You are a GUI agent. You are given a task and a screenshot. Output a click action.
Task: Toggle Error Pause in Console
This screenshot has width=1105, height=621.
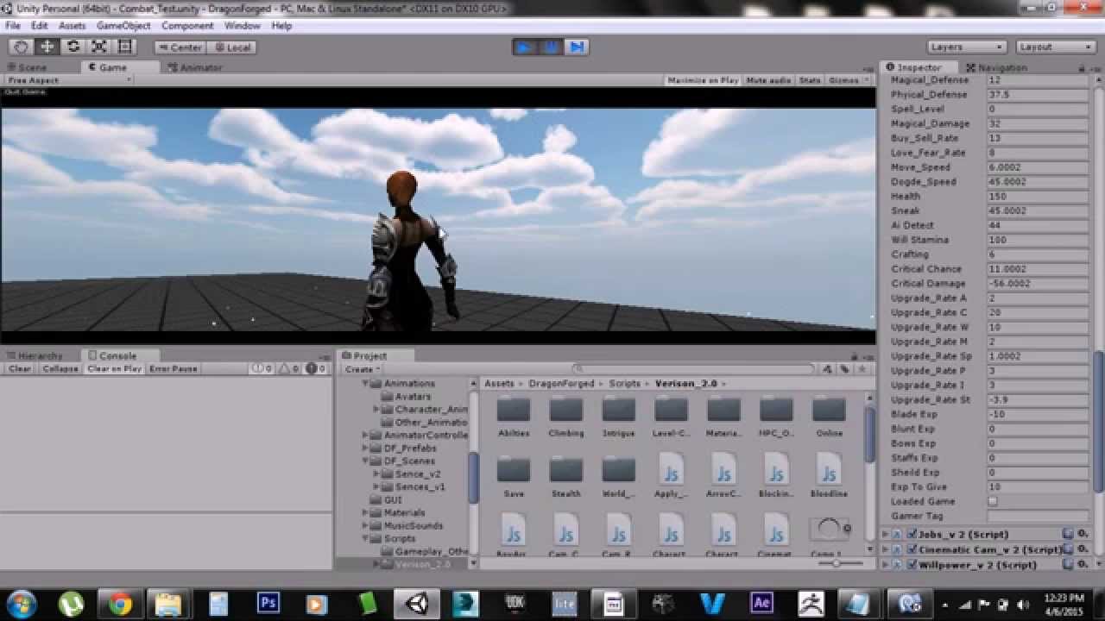[x=173, y=368]
